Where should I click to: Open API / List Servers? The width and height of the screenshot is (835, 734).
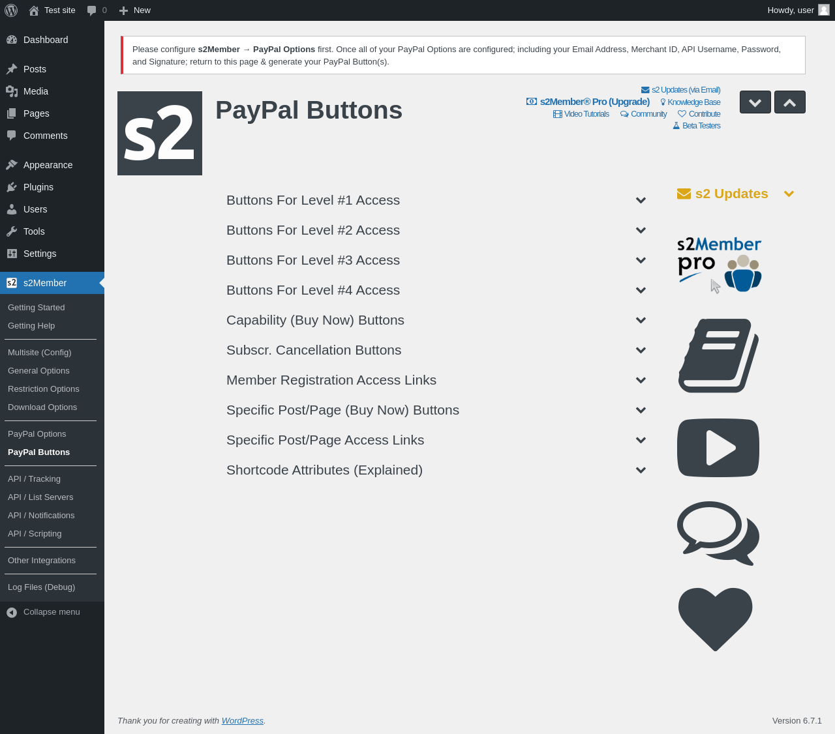coord(52,497)
